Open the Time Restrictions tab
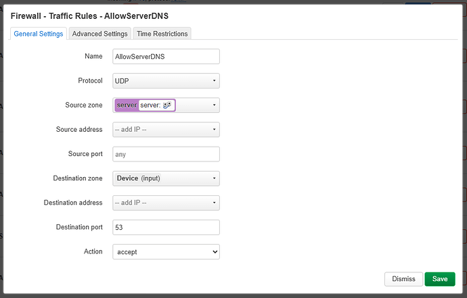 click(162, 34)
